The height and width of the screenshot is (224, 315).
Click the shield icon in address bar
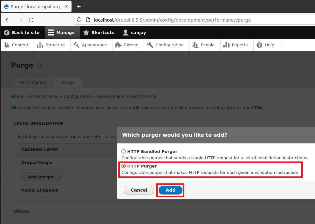click(x=79, y=20)
